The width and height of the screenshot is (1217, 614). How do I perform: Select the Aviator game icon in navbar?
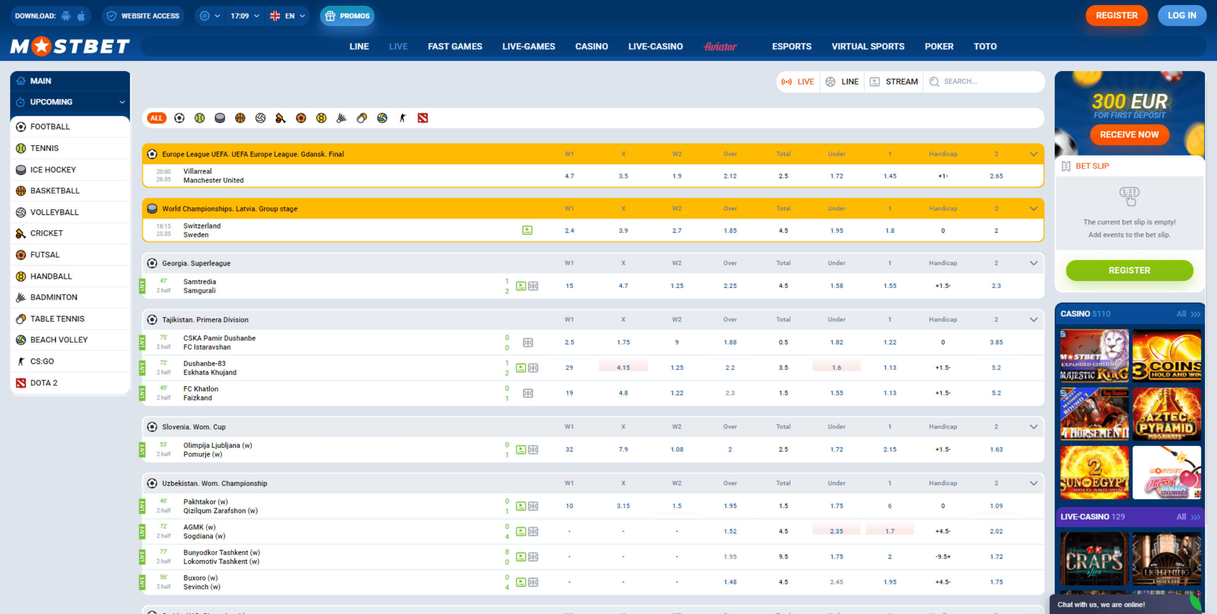pos(721,46)
